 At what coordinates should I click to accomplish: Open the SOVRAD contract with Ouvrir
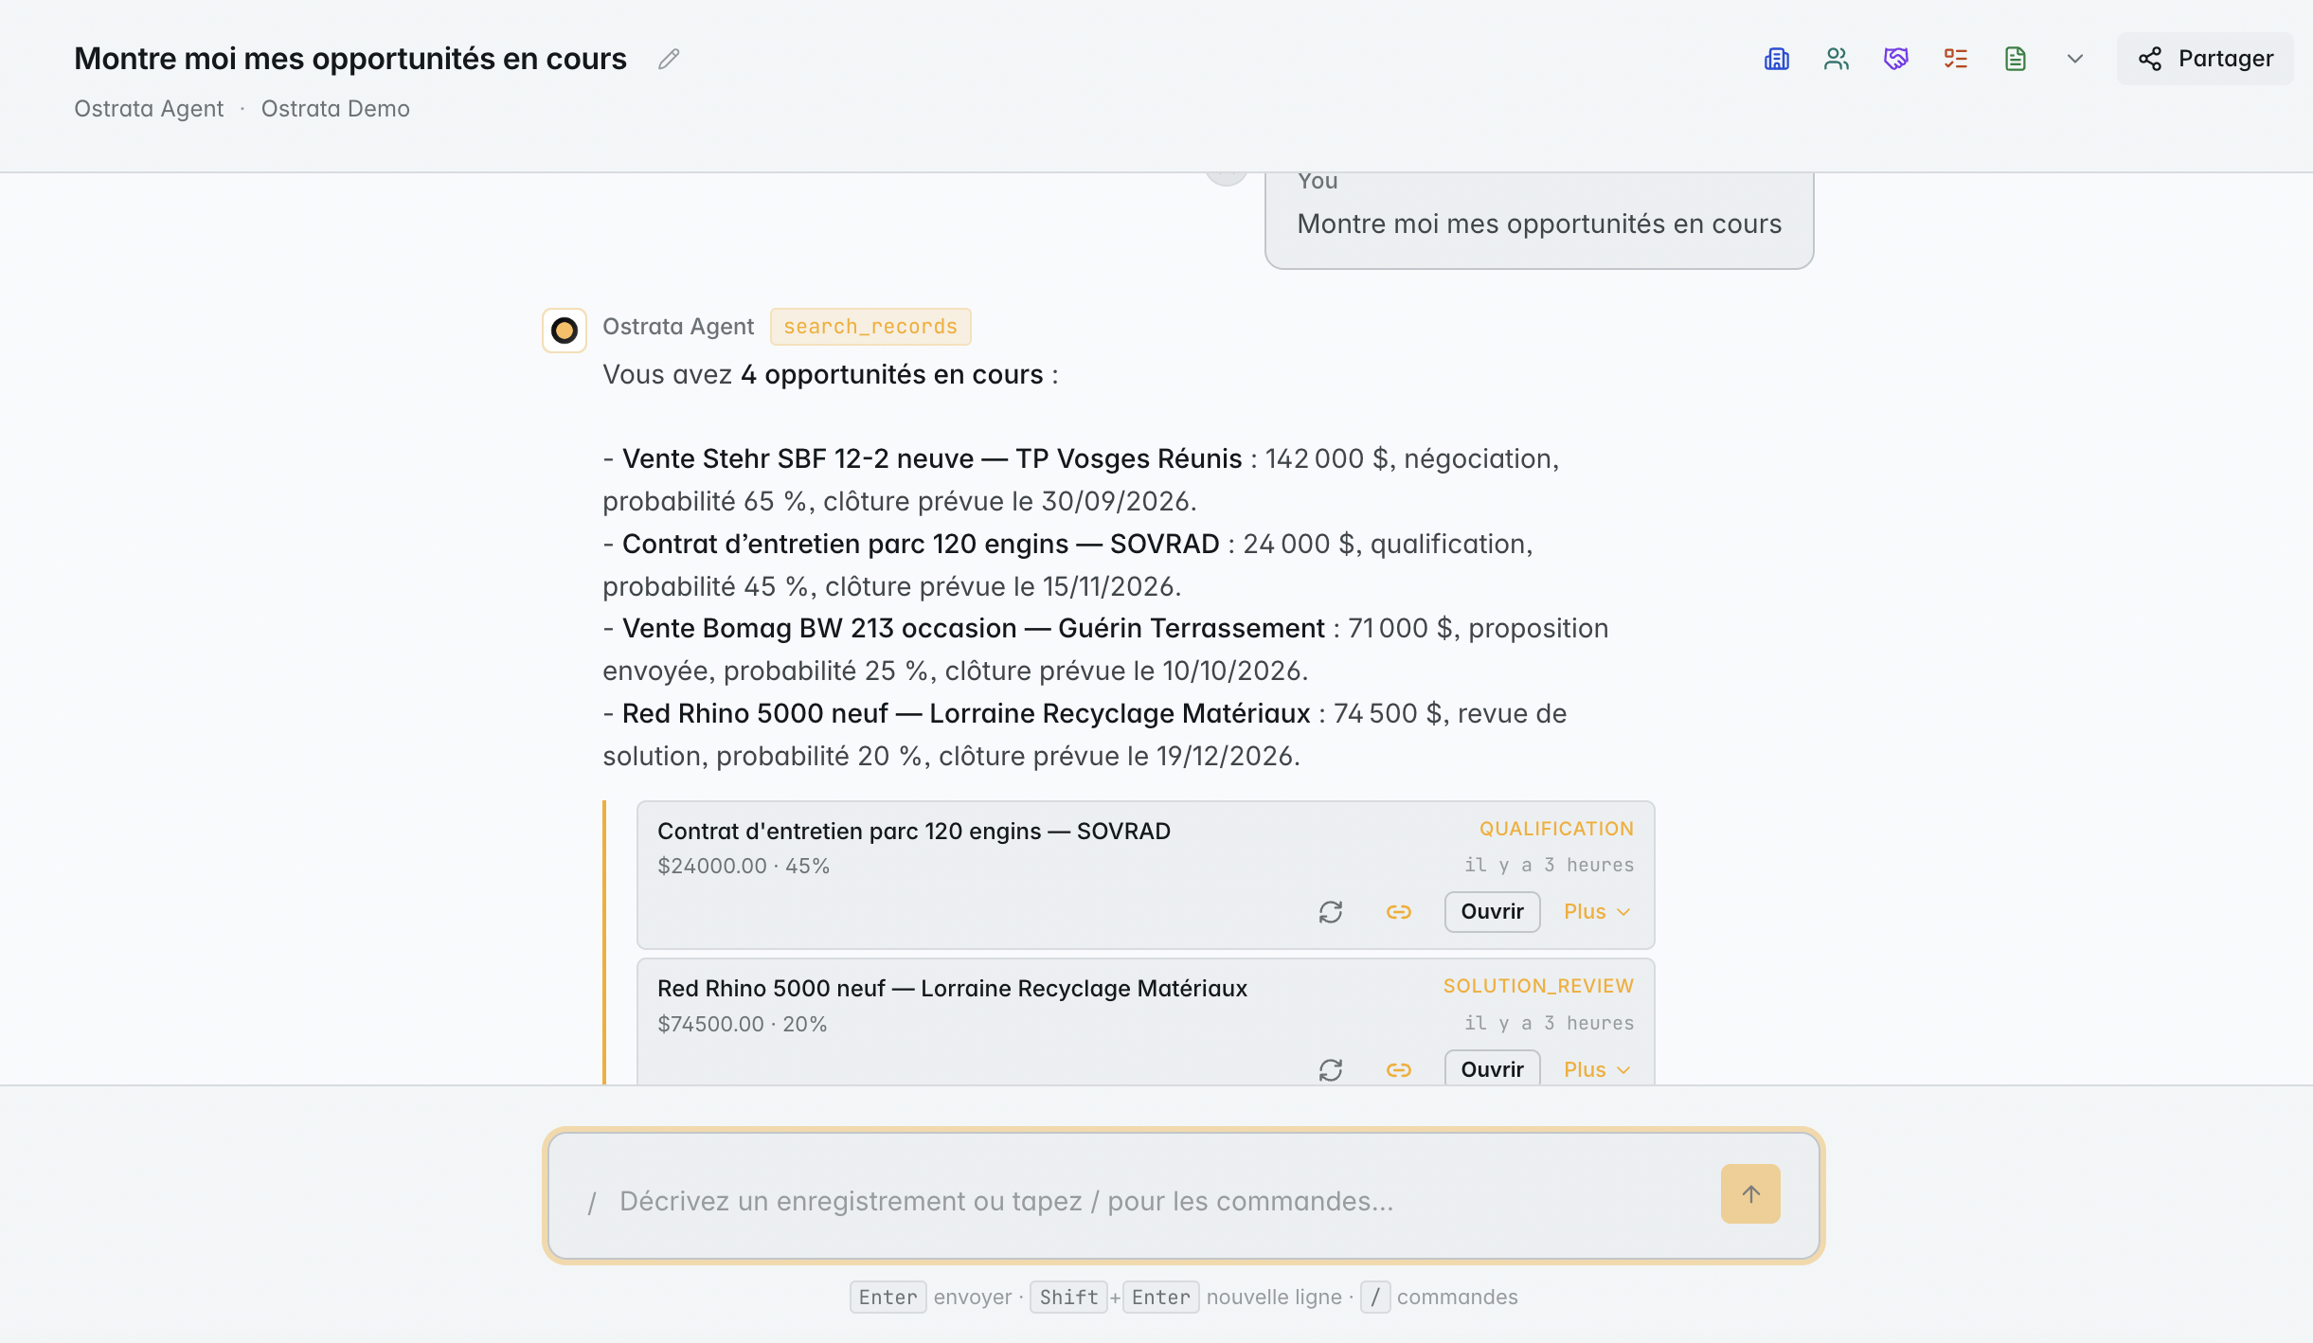pos(1492,912)
